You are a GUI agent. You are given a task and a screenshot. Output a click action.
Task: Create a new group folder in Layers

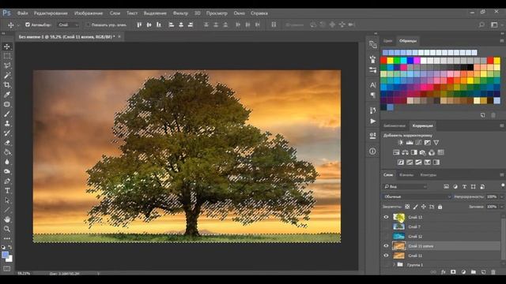point(473,272)
